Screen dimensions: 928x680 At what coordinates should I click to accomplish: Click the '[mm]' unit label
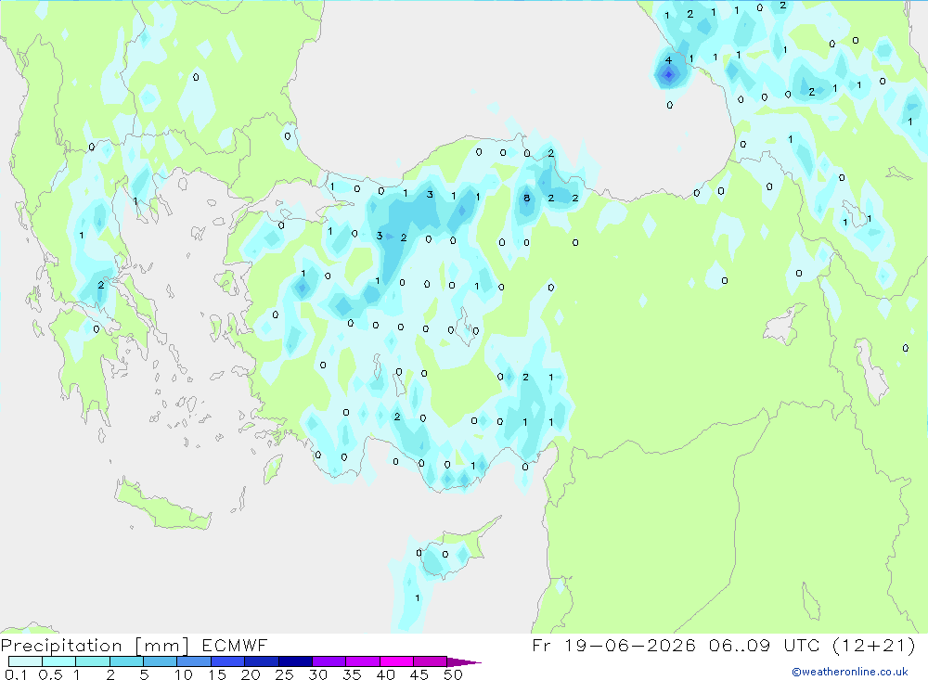coord(161,646)
